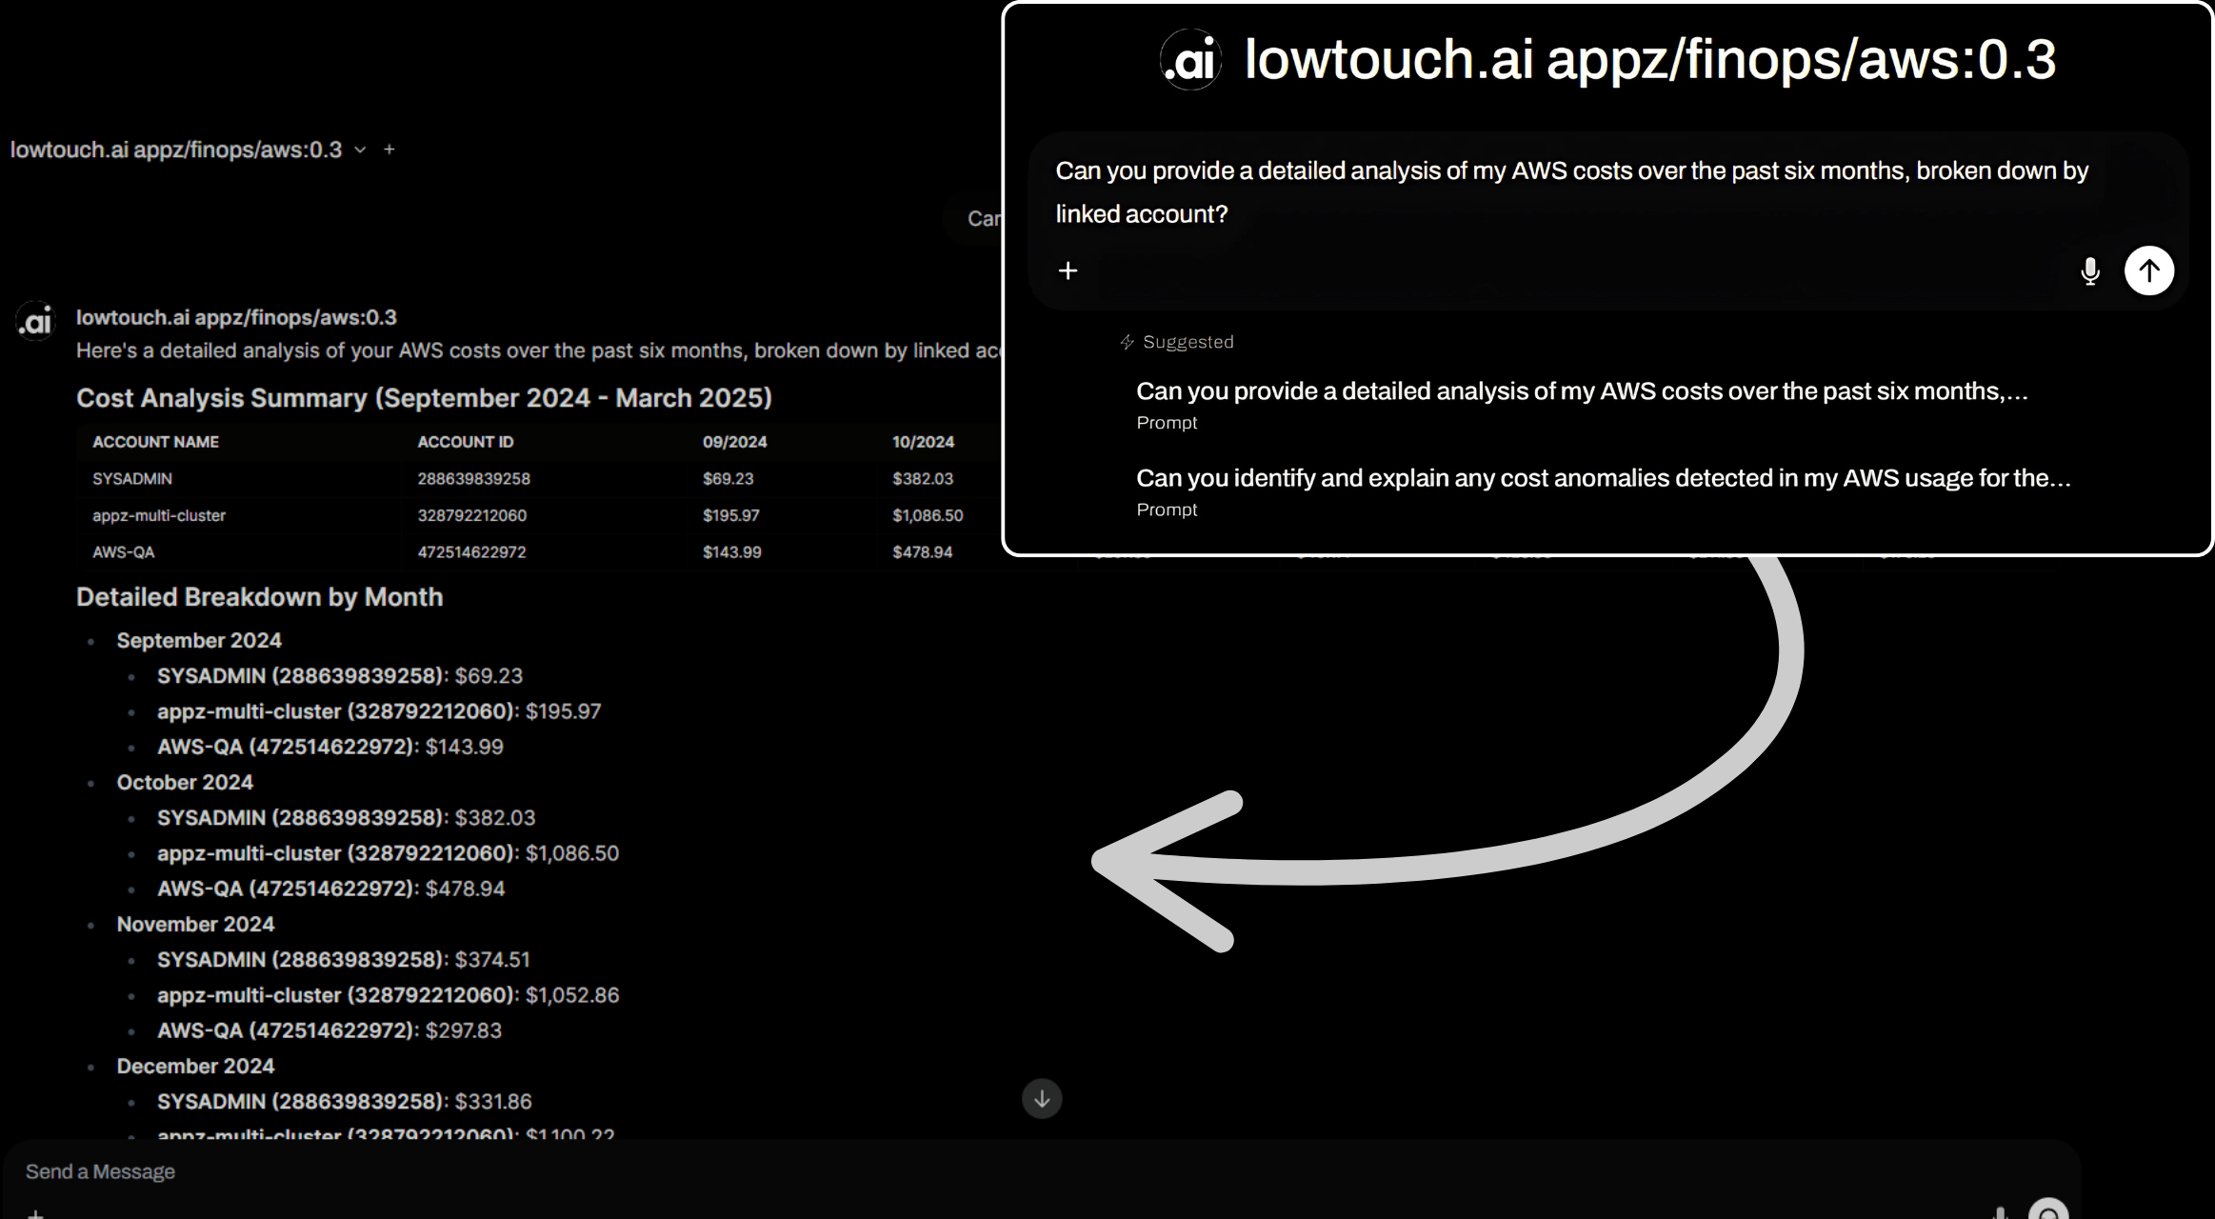Screen dimensions: 2215x1219
Task: Click the $1,086.50 table cell
Action: click(x=928, y=515)
